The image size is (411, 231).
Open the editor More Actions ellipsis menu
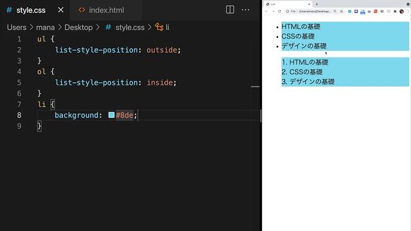click(x=245, y=10)
